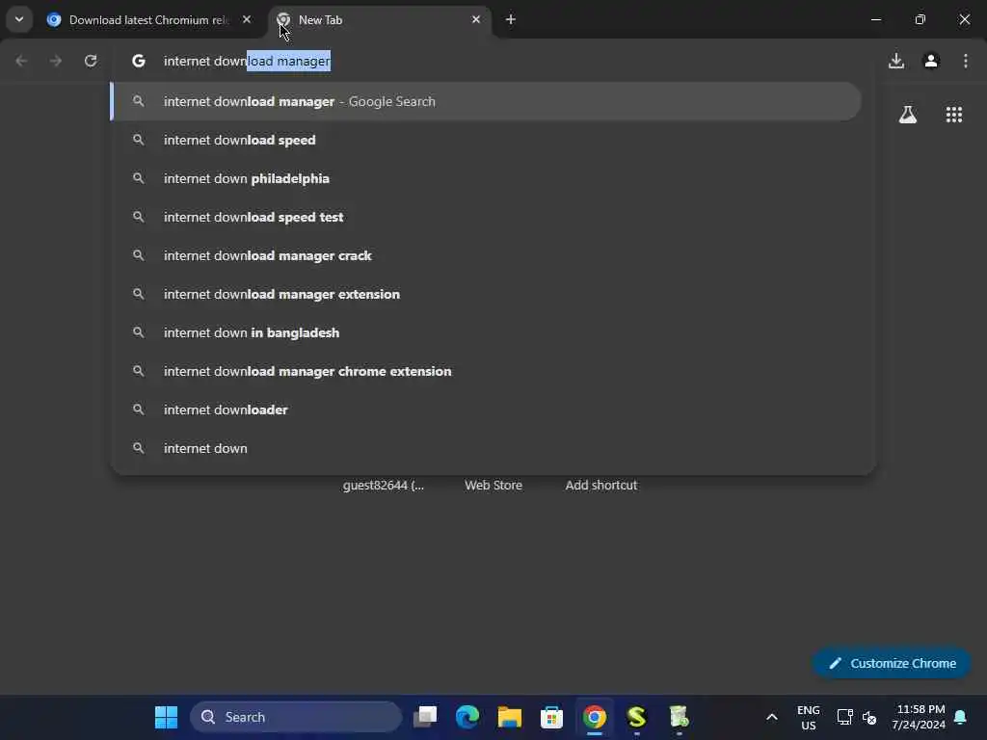Minimize the Chrome window
The height and width of the screenshot is (740, 987).
coord(875,19)
